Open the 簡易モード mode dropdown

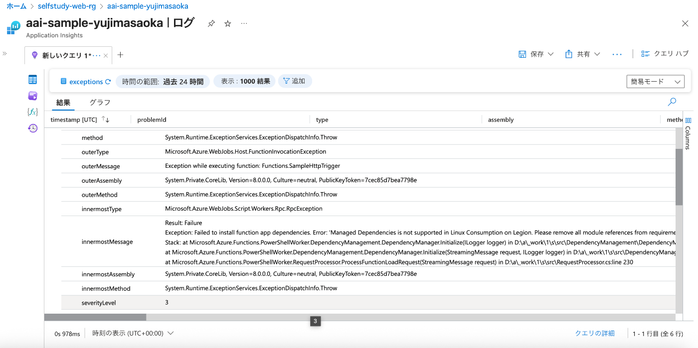click(x=655, y=82)
